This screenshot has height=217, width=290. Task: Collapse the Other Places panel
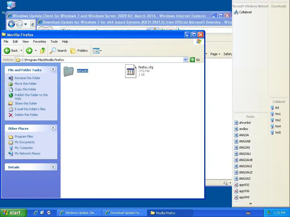53,128
